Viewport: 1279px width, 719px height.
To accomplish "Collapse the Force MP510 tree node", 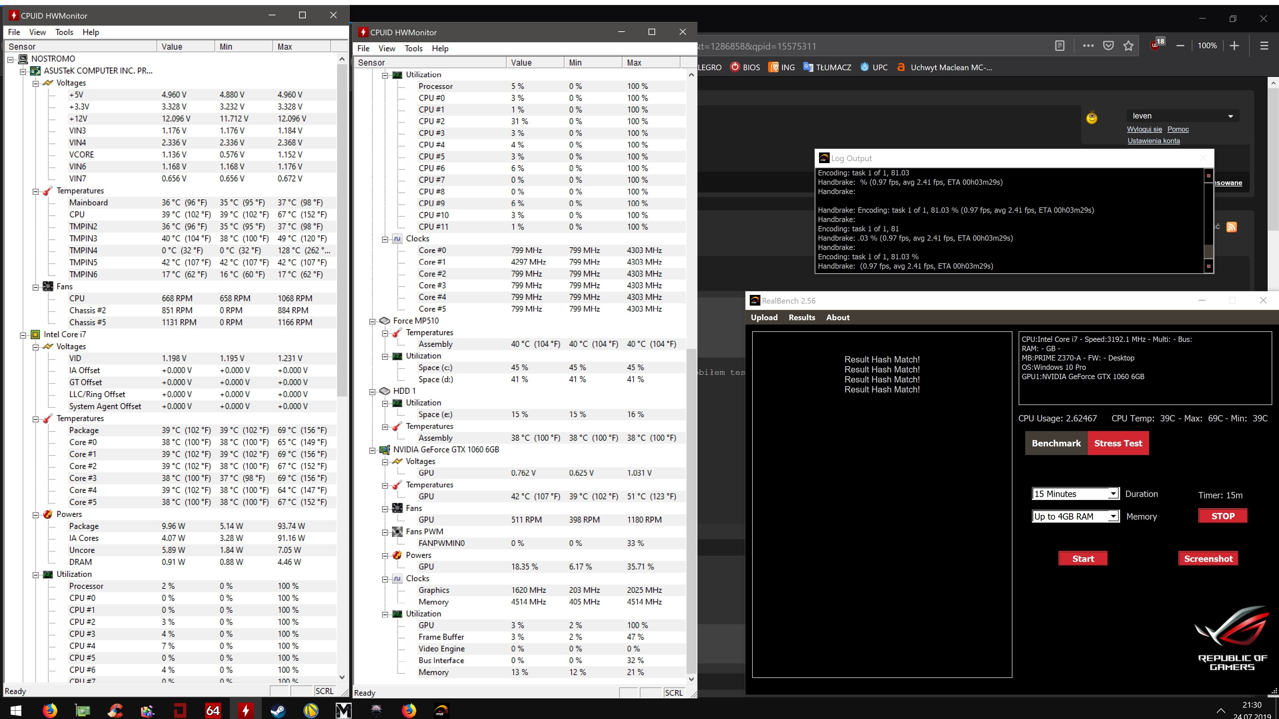I will tap(372, 321).
